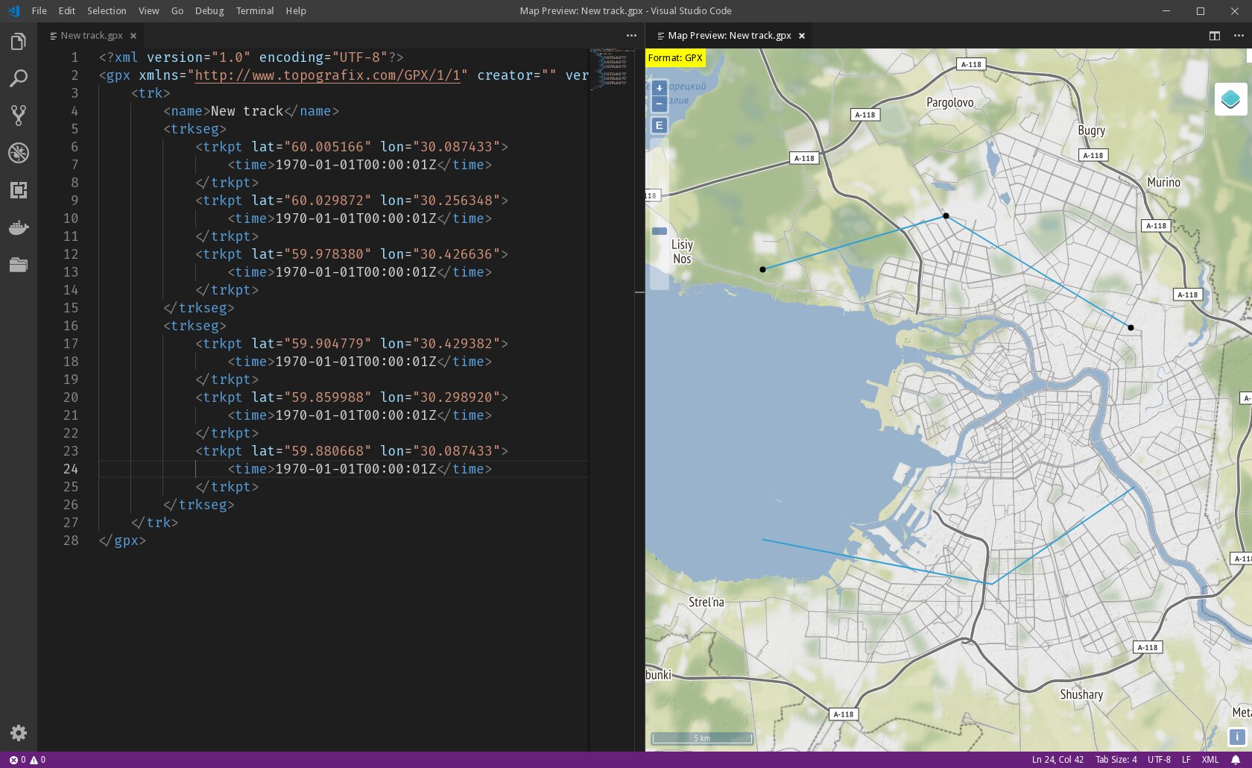Select the UTF-8 encoding in status bar
1252x768 pixels.
click(x=1159, y=760)
